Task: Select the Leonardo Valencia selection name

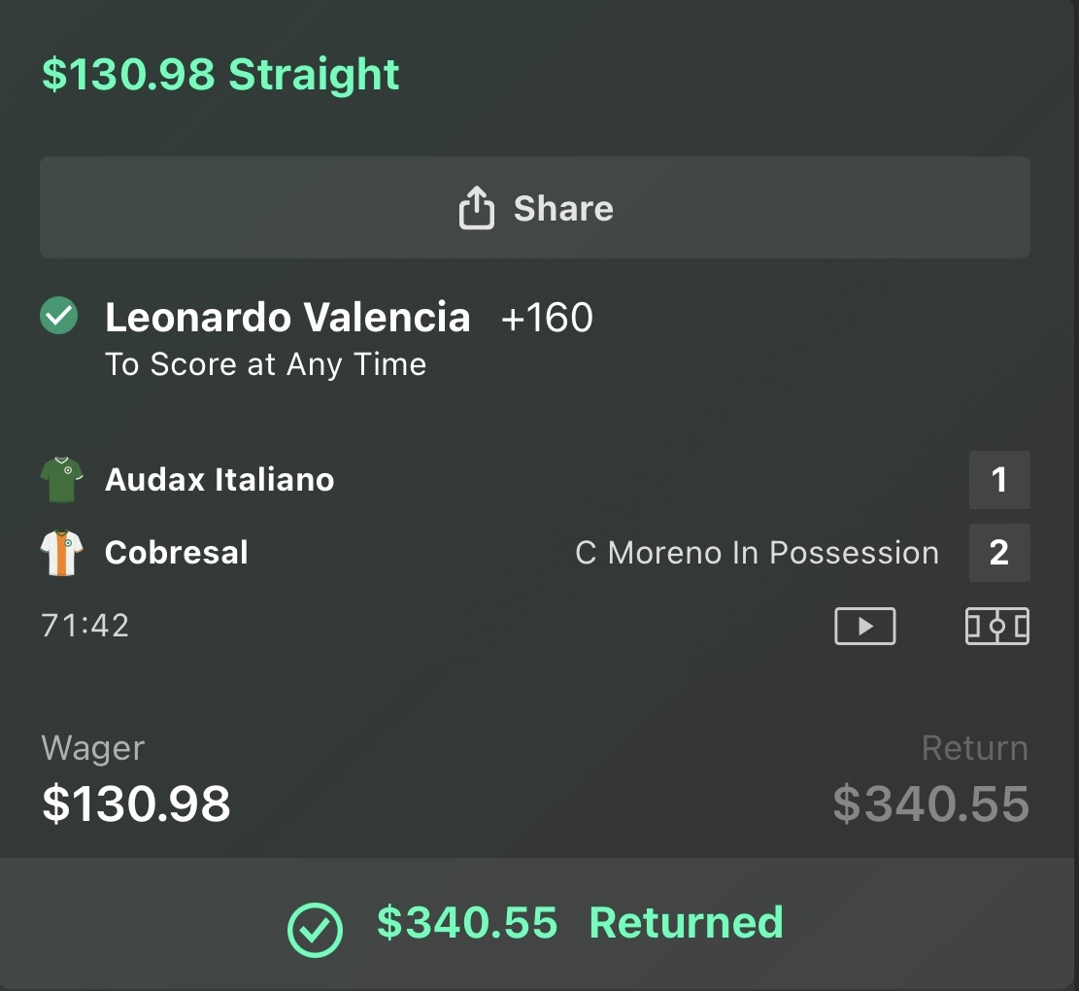Action: pyautogui.click(x=287, y=318)
